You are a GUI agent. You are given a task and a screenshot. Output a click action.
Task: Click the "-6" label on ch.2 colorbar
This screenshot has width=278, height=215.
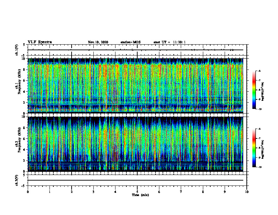point(259,129)
